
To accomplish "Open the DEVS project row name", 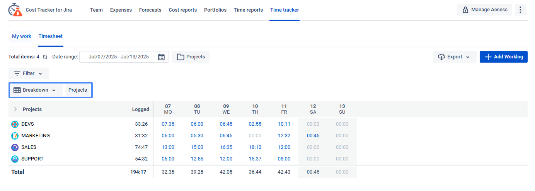I will point(28,124).
